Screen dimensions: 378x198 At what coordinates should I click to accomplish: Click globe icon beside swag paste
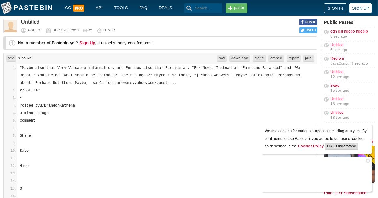click(326, 86)
